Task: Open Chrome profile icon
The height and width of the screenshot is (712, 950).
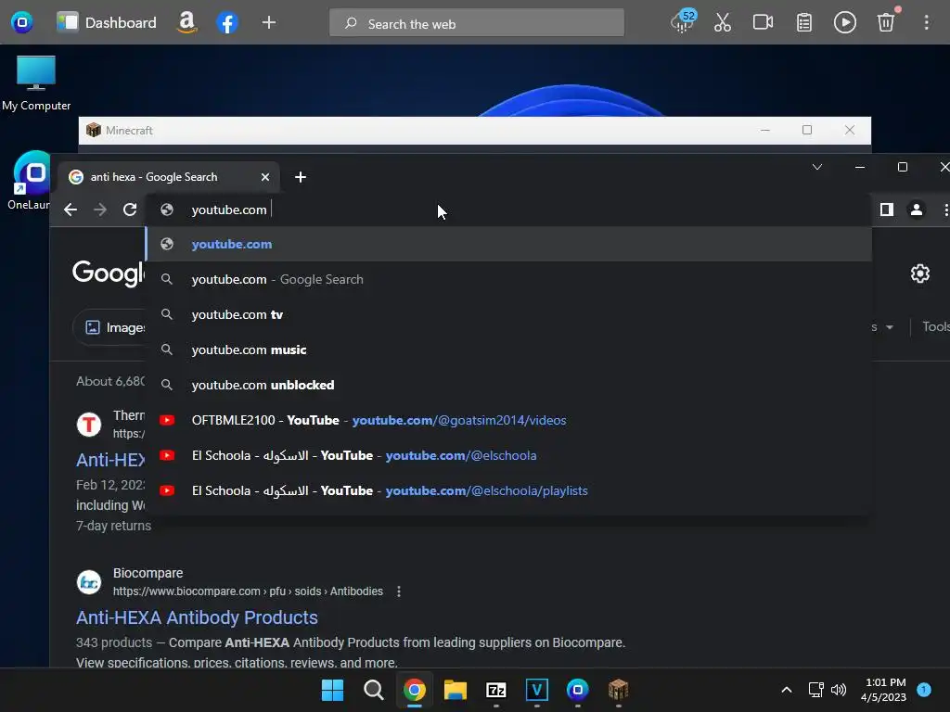Action: tap(916, 210)
